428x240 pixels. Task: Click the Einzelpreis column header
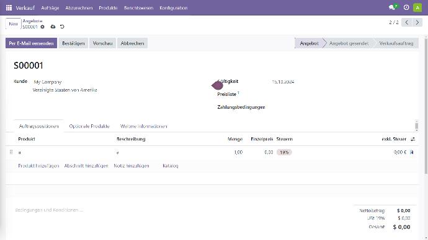(262, 139)
